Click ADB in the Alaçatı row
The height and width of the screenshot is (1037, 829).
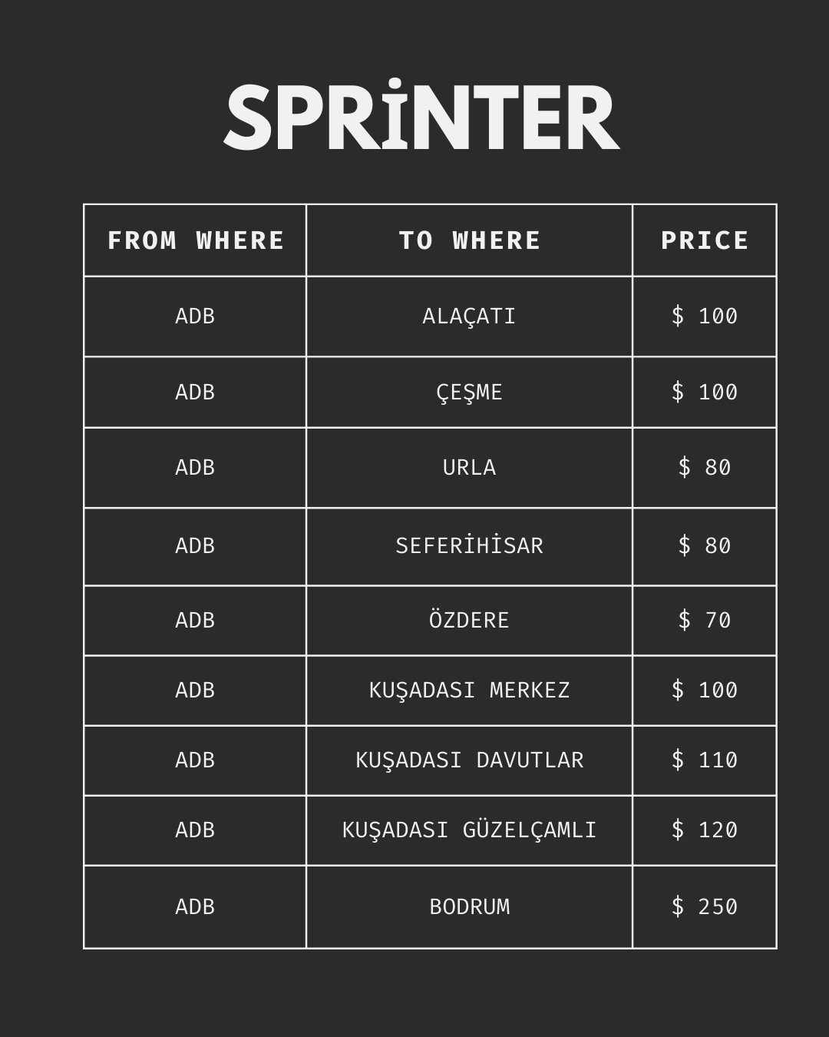point(195,316)
